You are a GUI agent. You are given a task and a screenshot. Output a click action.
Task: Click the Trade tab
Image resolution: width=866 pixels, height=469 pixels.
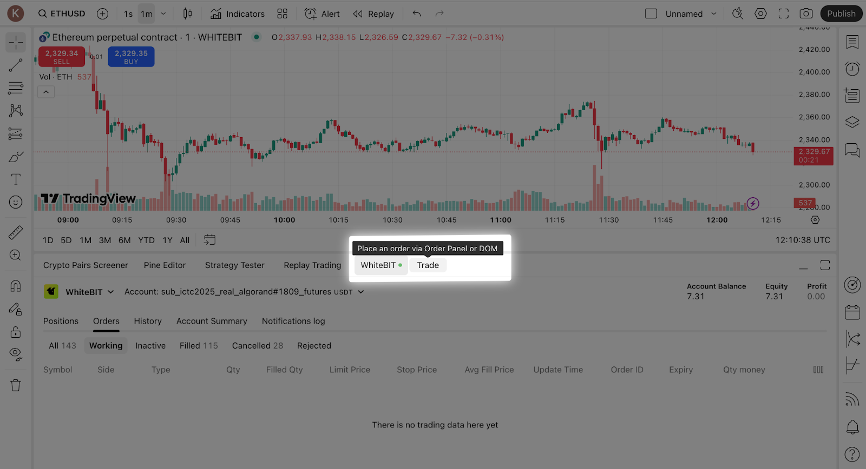[428, 265]
